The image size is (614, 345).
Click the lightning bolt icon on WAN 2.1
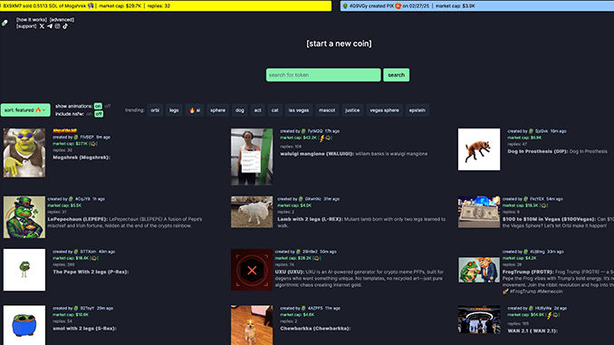[x=549, y=315]
